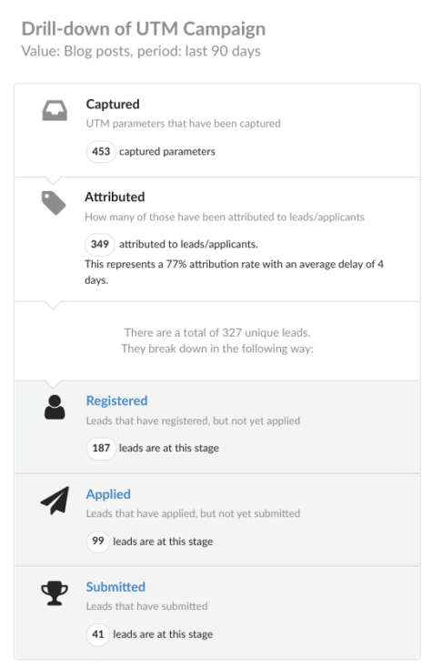Screen dimensions: 432x669
Task: Click the Captured inbox tray icon
Action: [55, 110]
